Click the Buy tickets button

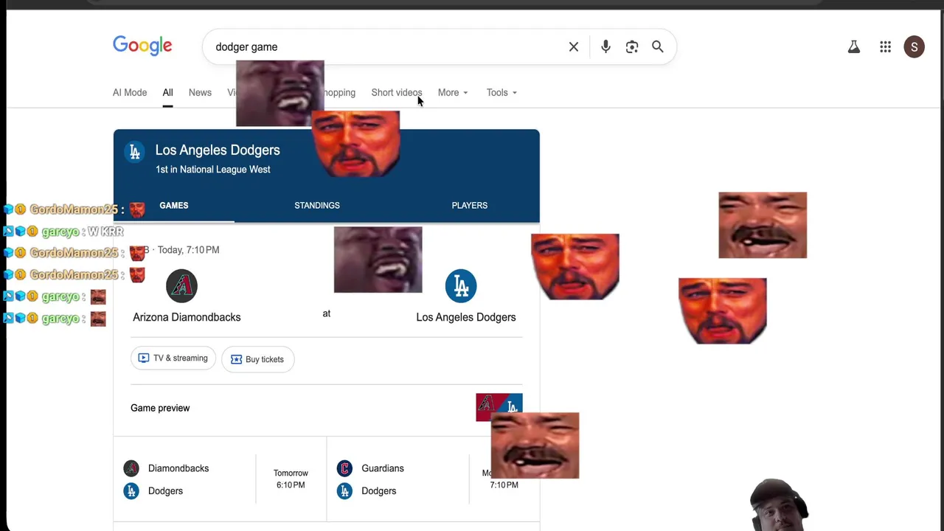tap(258, 359)
